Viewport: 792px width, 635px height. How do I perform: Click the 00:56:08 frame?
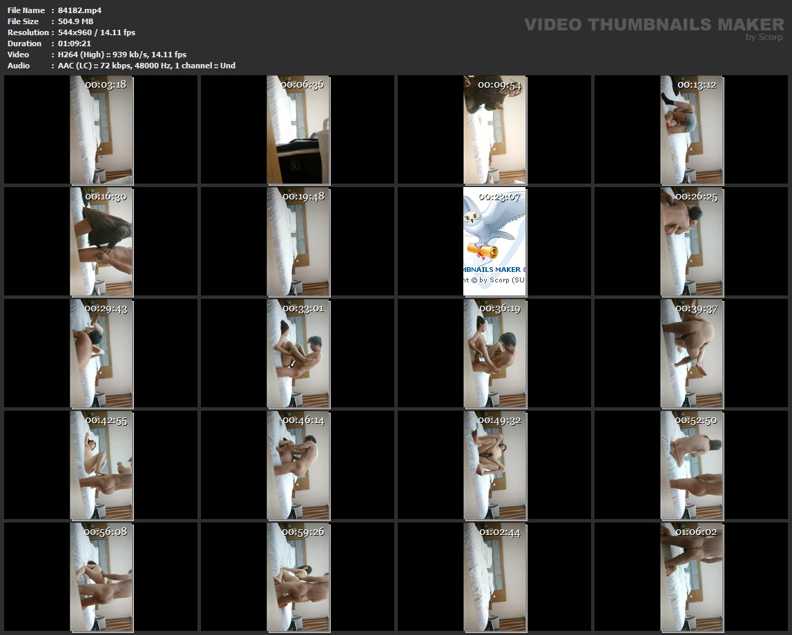[x=102, y=577]
